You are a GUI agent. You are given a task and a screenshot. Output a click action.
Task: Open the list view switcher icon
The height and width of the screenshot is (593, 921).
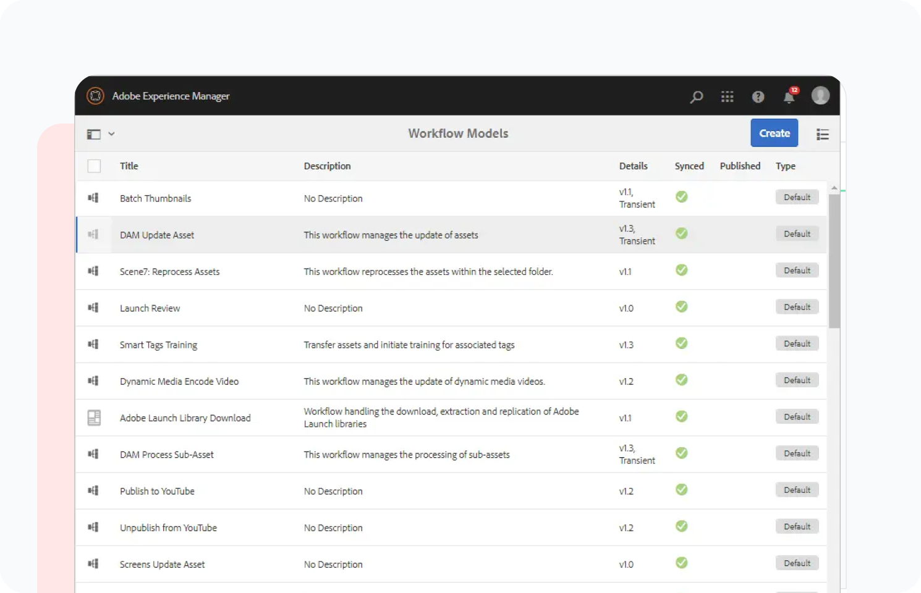(822, 134)
